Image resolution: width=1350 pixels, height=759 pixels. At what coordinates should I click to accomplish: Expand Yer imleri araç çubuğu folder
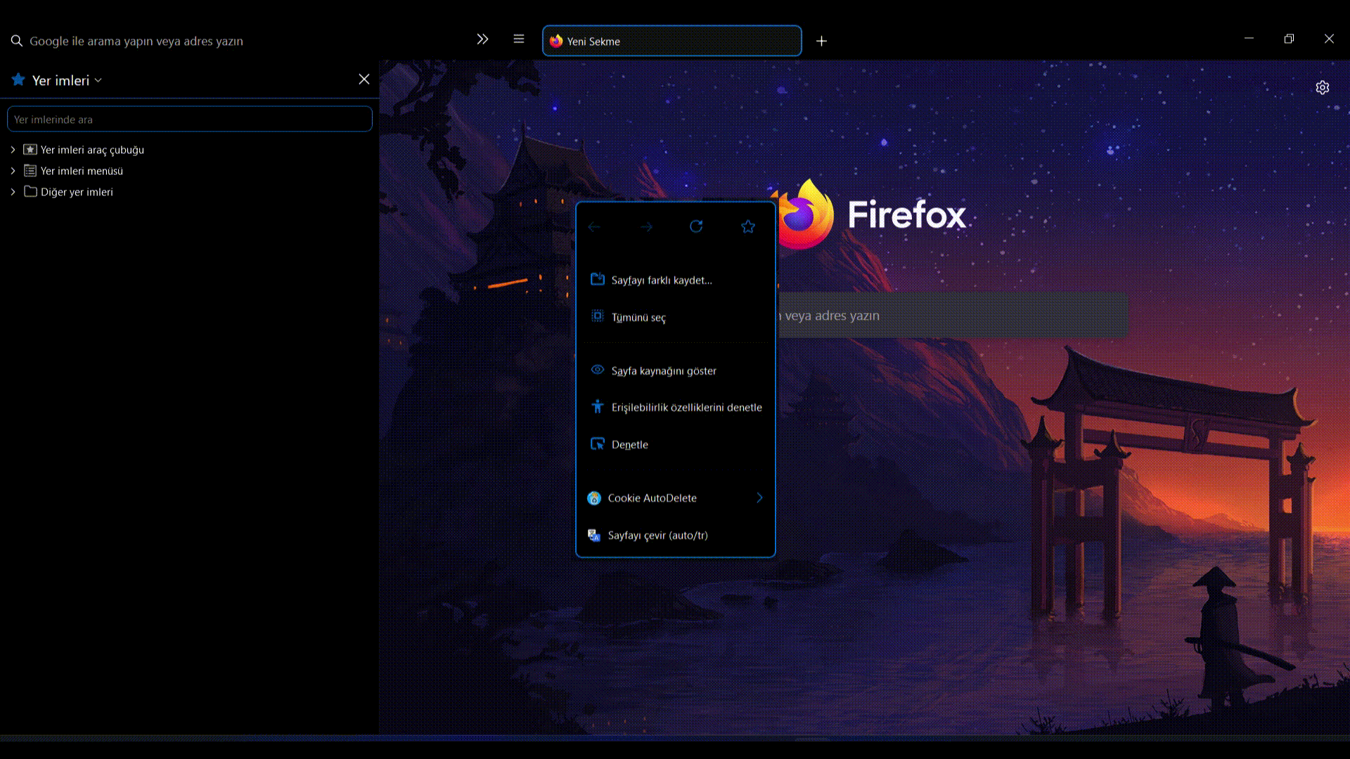tap(13, 150)
